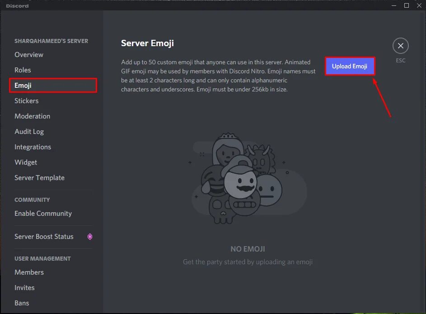The width and height of the screenshot is (426, 314).
Task: Close the Discord window
Action: click(419, 5)
